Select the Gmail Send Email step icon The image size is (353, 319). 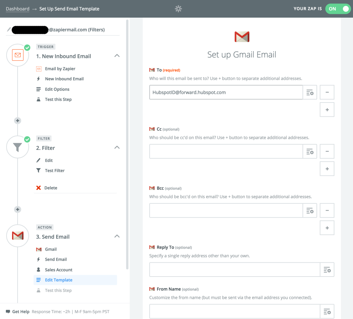[18, 235]
